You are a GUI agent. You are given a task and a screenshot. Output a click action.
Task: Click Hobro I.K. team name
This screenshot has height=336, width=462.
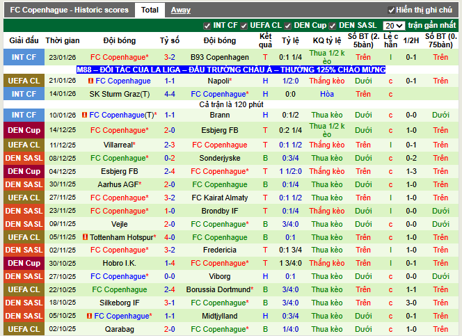tap(120, 263)
